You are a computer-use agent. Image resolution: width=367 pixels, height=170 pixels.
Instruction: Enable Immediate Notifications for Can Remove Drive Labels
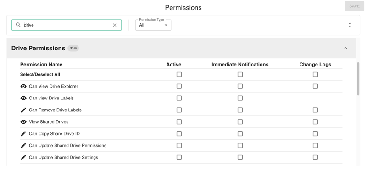[x=240, y=110]
